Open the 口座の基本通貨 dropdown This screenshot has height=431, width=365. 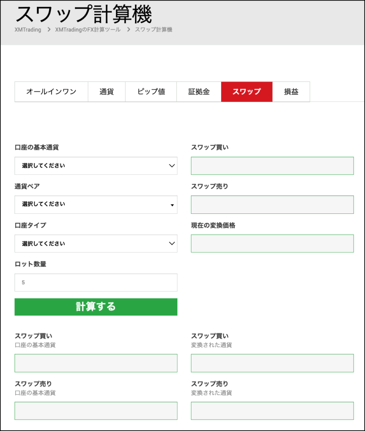tap(96, 166)
